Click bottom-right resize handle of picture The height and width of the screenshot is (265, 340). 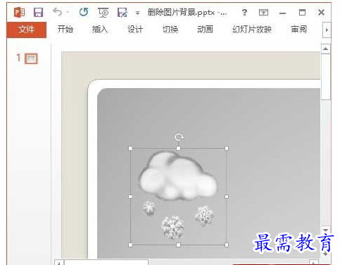pos(227,245)
